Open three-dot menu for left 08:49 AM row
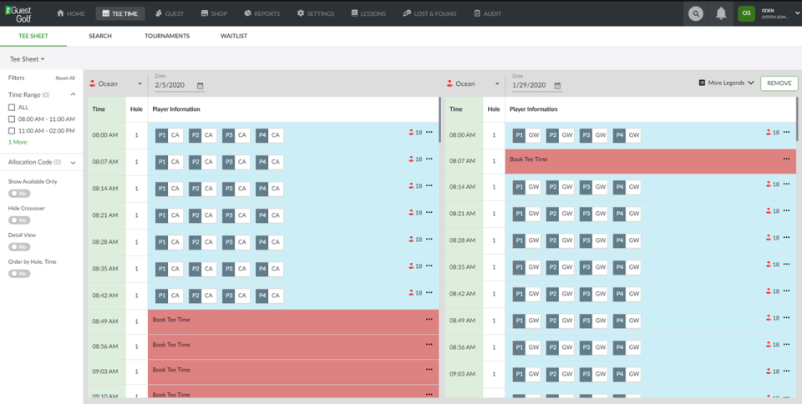The height and width of the screenshot is (404, 802). (429, 319)
